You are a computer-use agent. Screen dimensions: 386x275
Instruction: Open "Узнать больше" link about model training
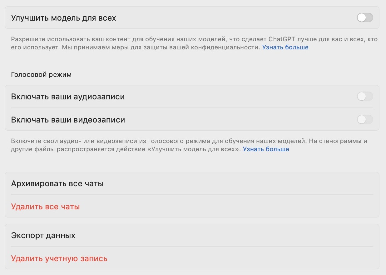pos(285,47)
